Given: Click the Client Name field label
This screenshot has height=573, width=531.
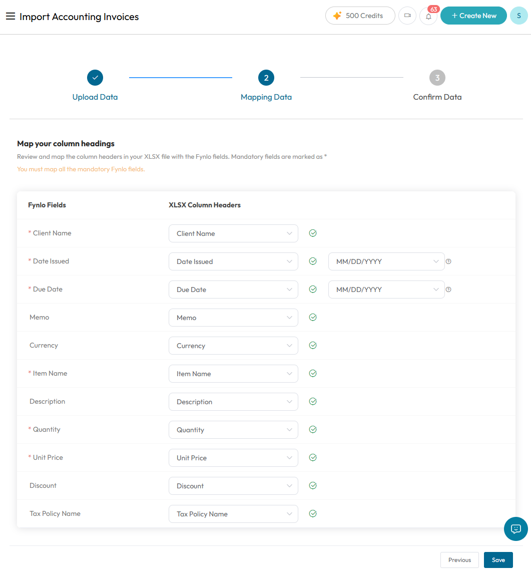Looking at the screenshot, I should 52,233.
